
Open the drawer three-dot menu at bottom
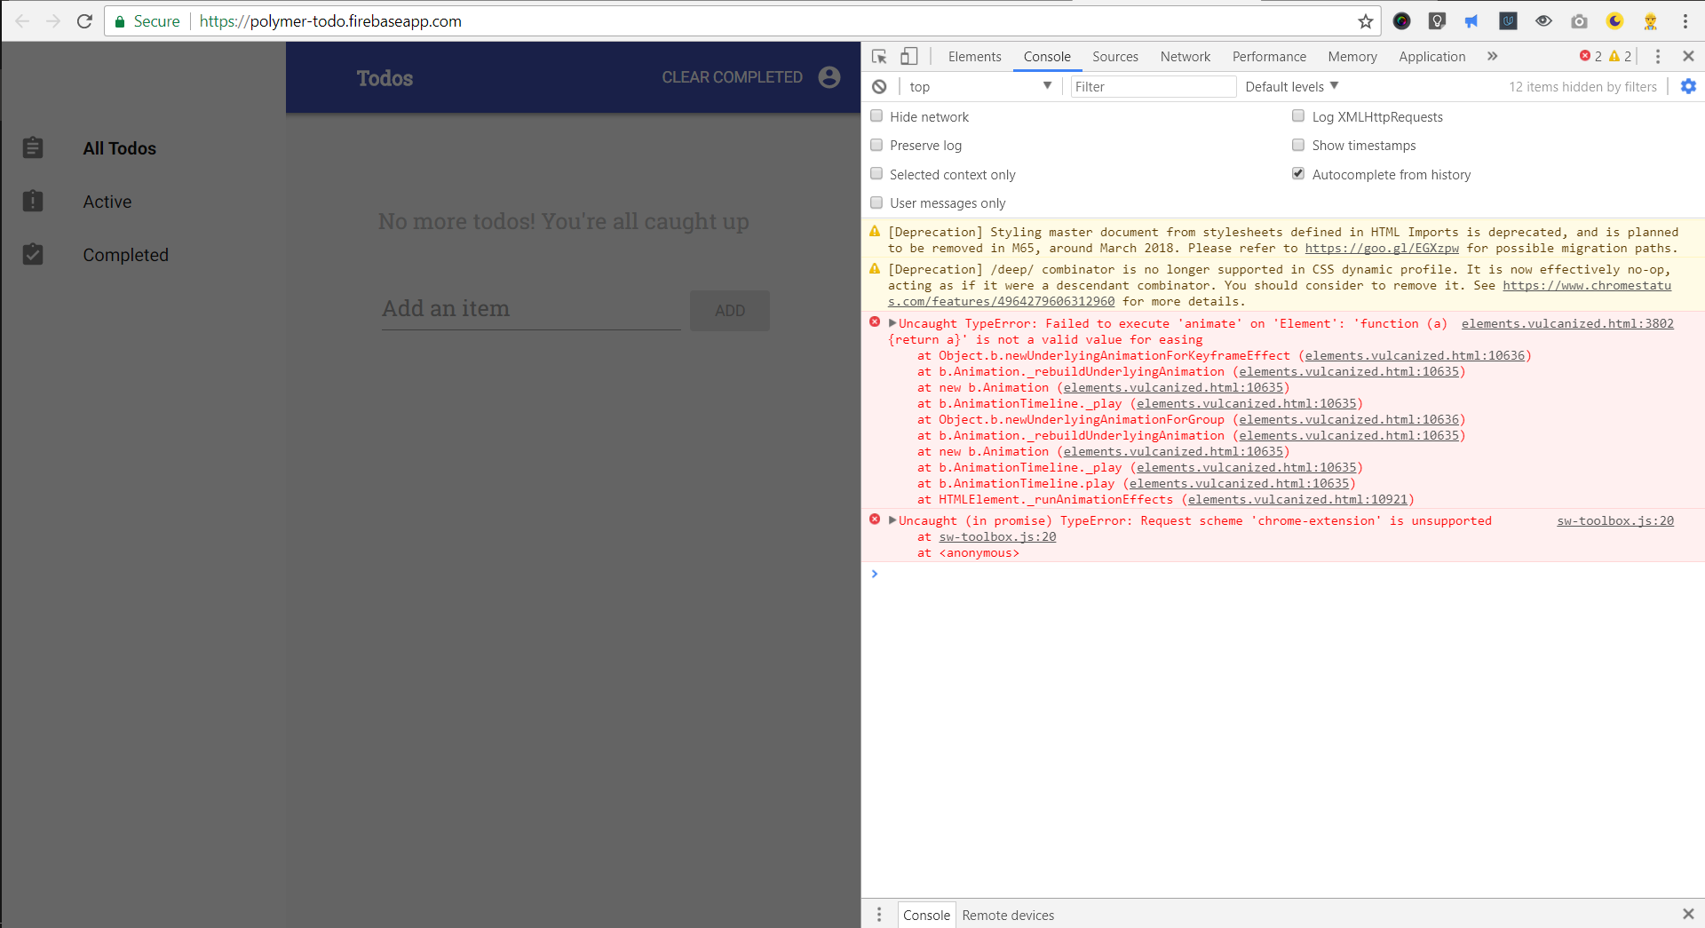879,915
